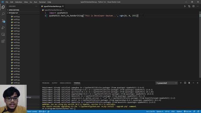201x113 pixels.
Task: Collapse the PYTHON TUT folder section
Action: tap(13, 13)
